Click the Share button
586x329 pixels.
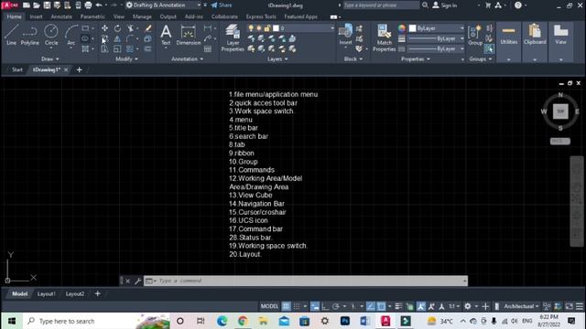pos(222,5)
